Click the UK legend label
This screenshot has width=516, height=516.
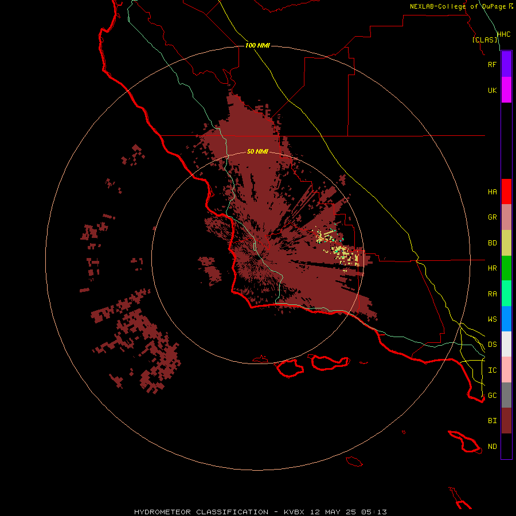tap(492, 90)
